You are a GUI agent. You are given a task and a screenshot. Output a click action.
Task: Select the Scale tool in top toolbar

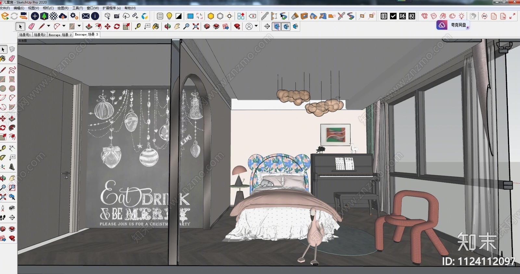coord(126,26)
